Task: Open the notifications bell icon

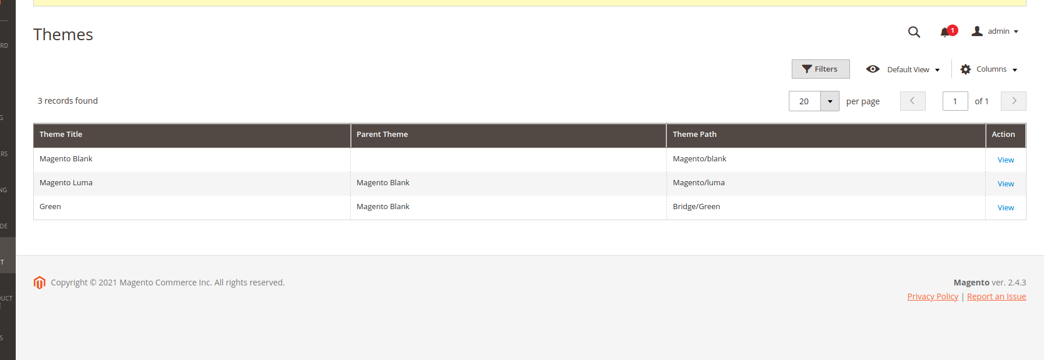Action: coord(946,33)
